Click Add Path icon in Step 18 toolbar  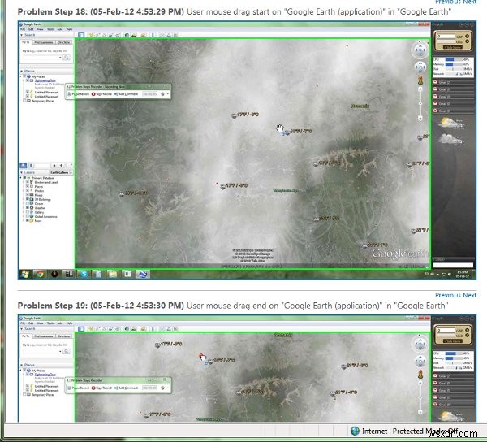105,35
